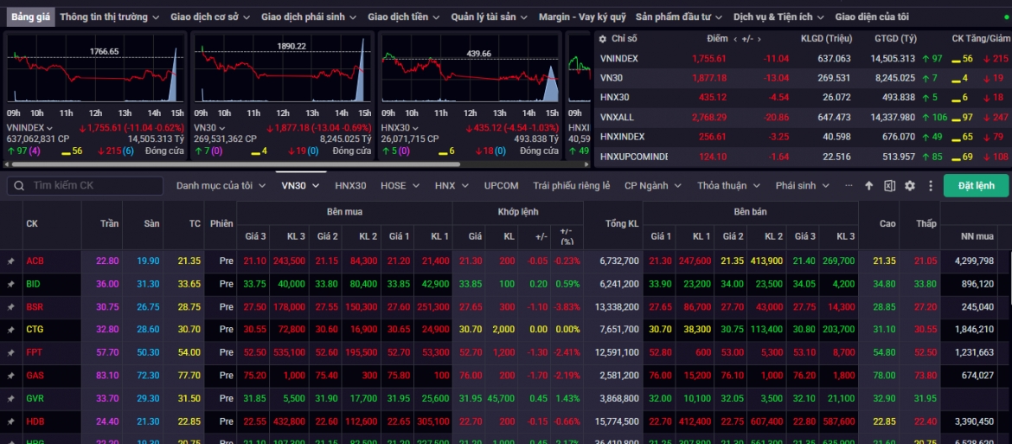Click the NN mua column header
Image resolution: width=1012 pixels, height=444 pixels.
point(976,236)
